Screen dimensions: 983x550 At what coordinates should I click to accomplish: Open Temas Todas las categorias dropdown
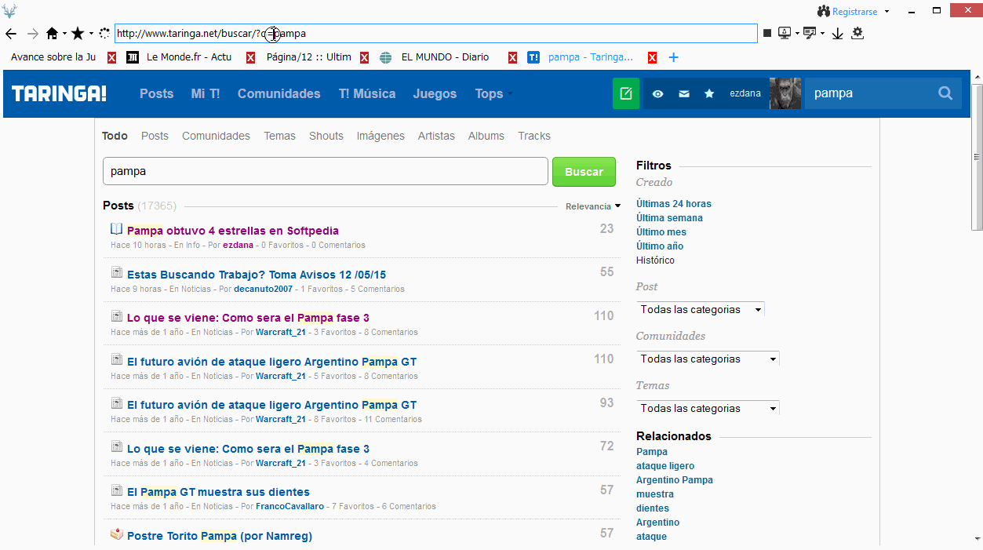[x=708, y=409]
